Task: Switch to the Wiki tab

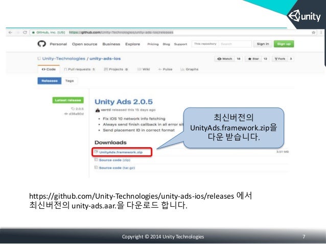Action: [x=144, y=69]
